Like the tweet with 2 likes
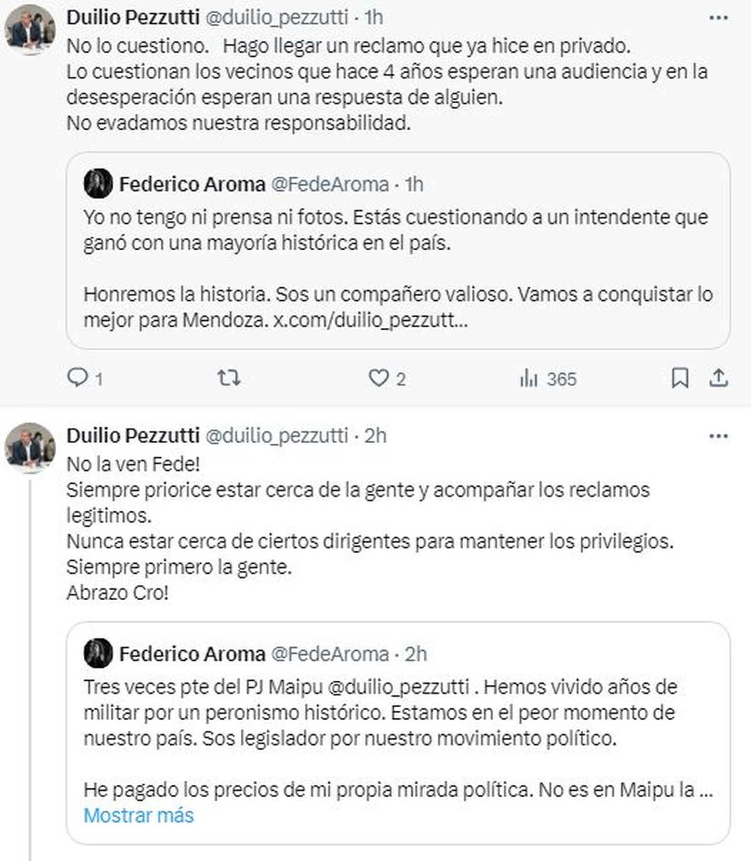This screenshot has height=861, width=751. click(379, 378)
